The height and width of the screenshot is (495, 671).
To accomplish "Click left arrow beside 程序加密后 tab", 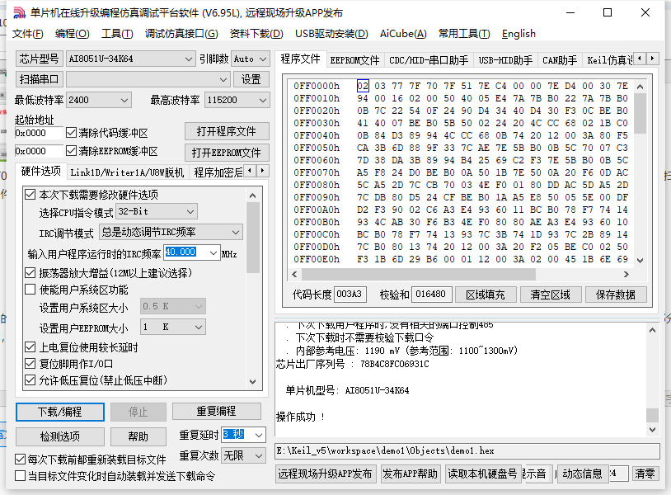I will (x=250, y=171).
